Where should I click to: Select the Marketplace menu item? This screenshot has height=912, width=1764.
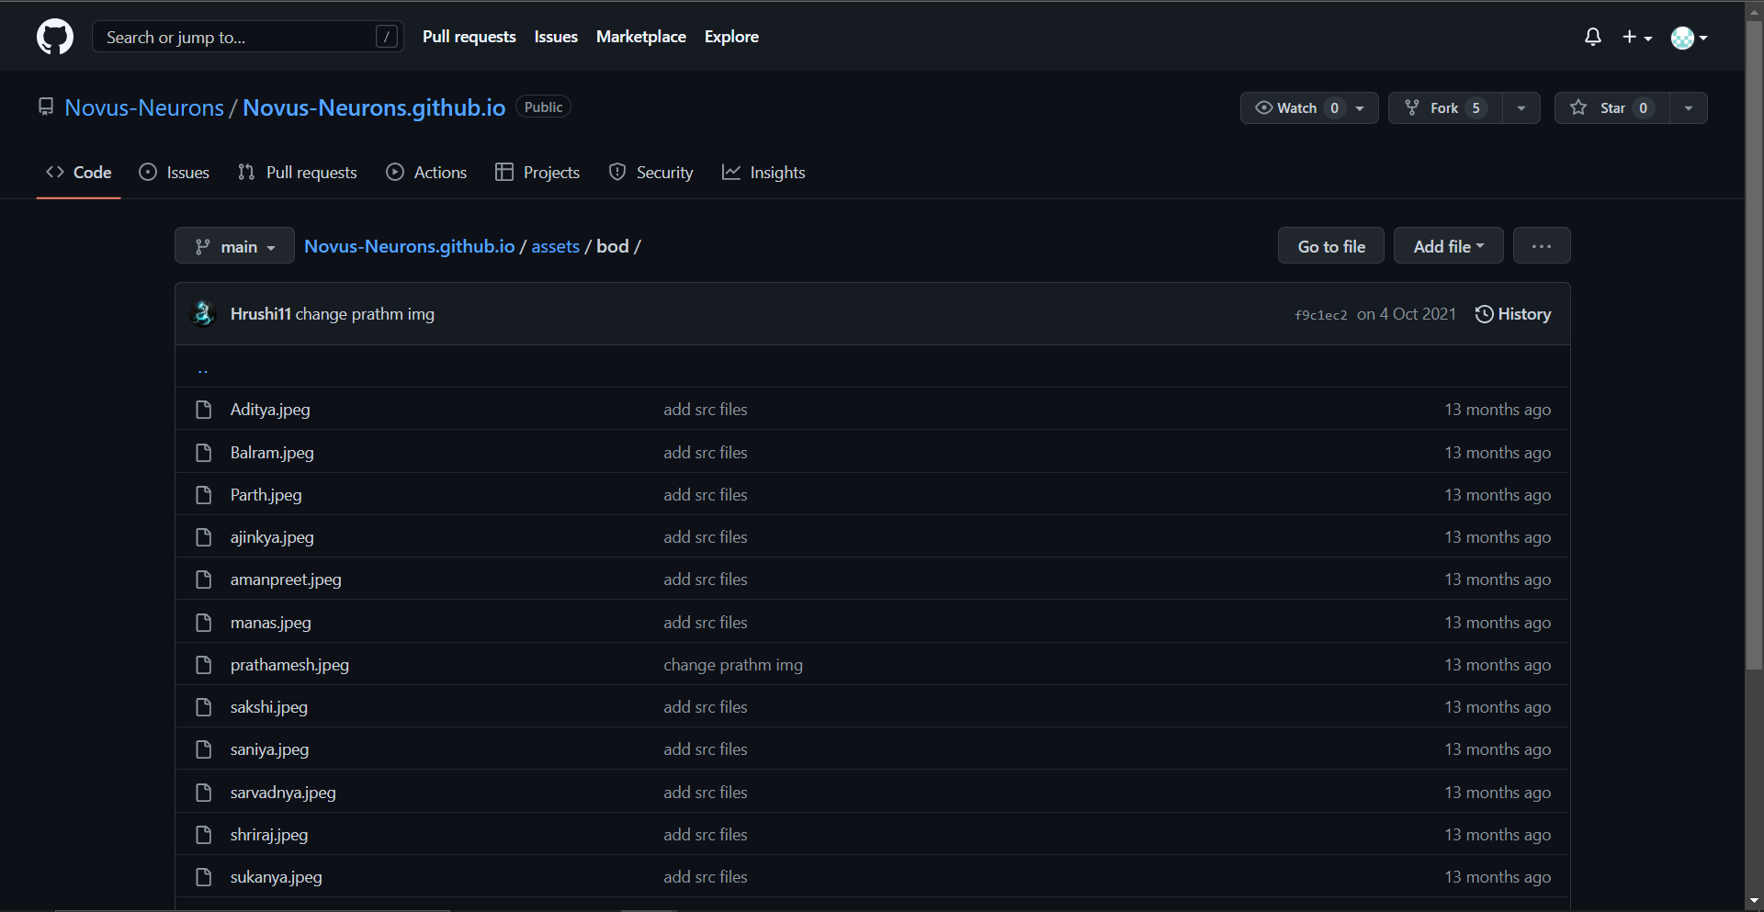click(640, 36)
